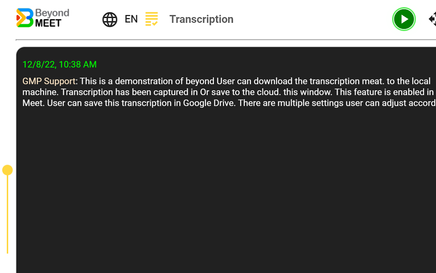The width and height of the screenshot is (436, 273).
Task: Click the green play transcription button
Action: [x=404, y=19]
